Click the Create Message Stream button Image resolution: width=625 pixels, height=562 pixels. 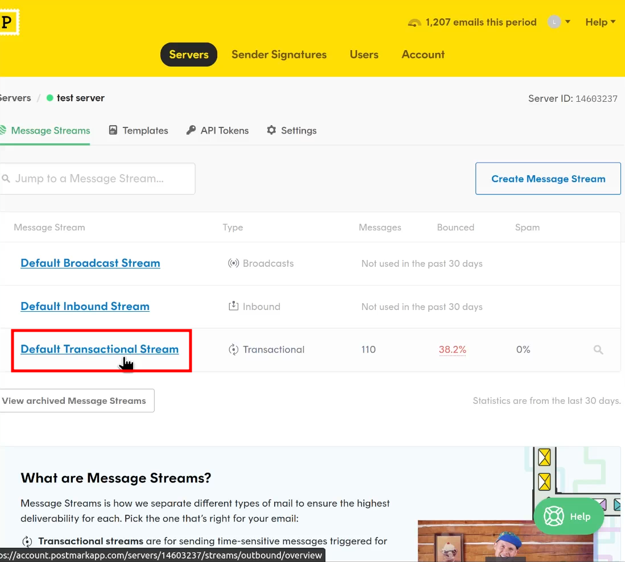tap(548, 179)
